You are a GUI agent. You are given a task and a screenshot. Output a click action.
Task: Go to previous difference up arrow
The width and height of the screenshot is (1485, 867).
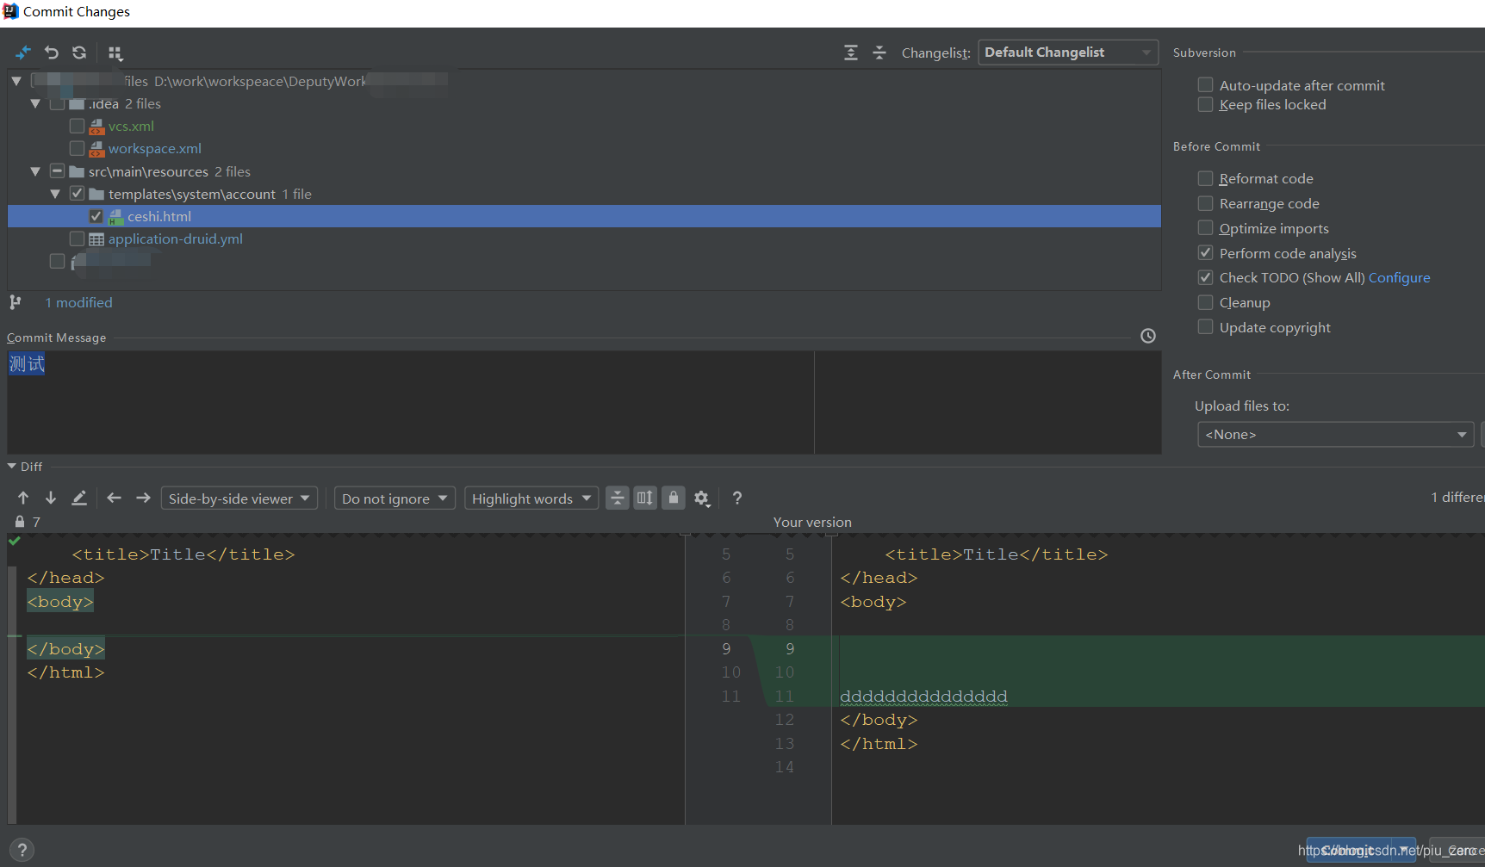tap(23, 498)
